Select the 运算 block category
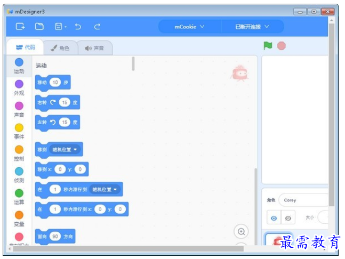This screenshot has width=345, height=259. [x=19, y=197]
